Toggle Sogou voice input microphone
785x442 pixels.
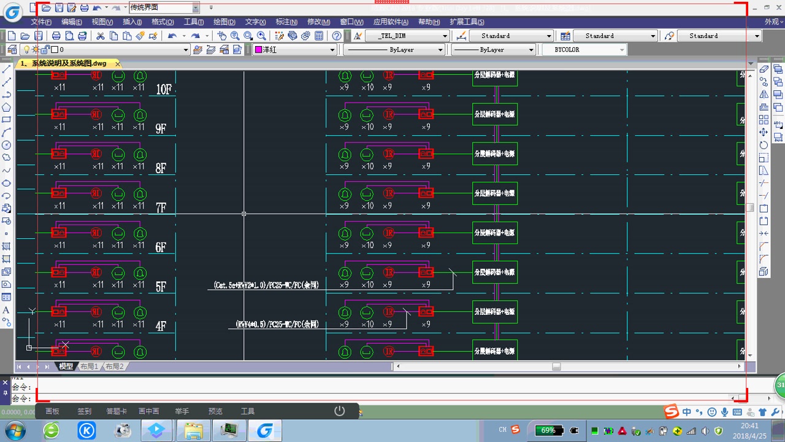click(725, 412)
